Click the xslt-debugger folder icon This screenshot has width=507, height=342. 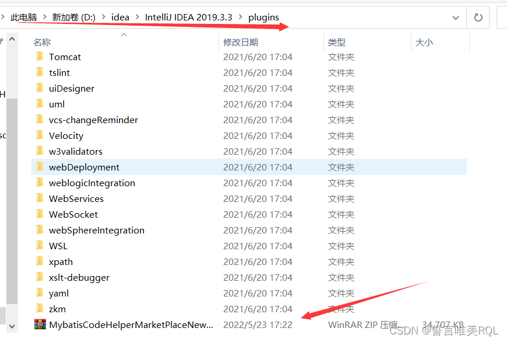[40, 277]
